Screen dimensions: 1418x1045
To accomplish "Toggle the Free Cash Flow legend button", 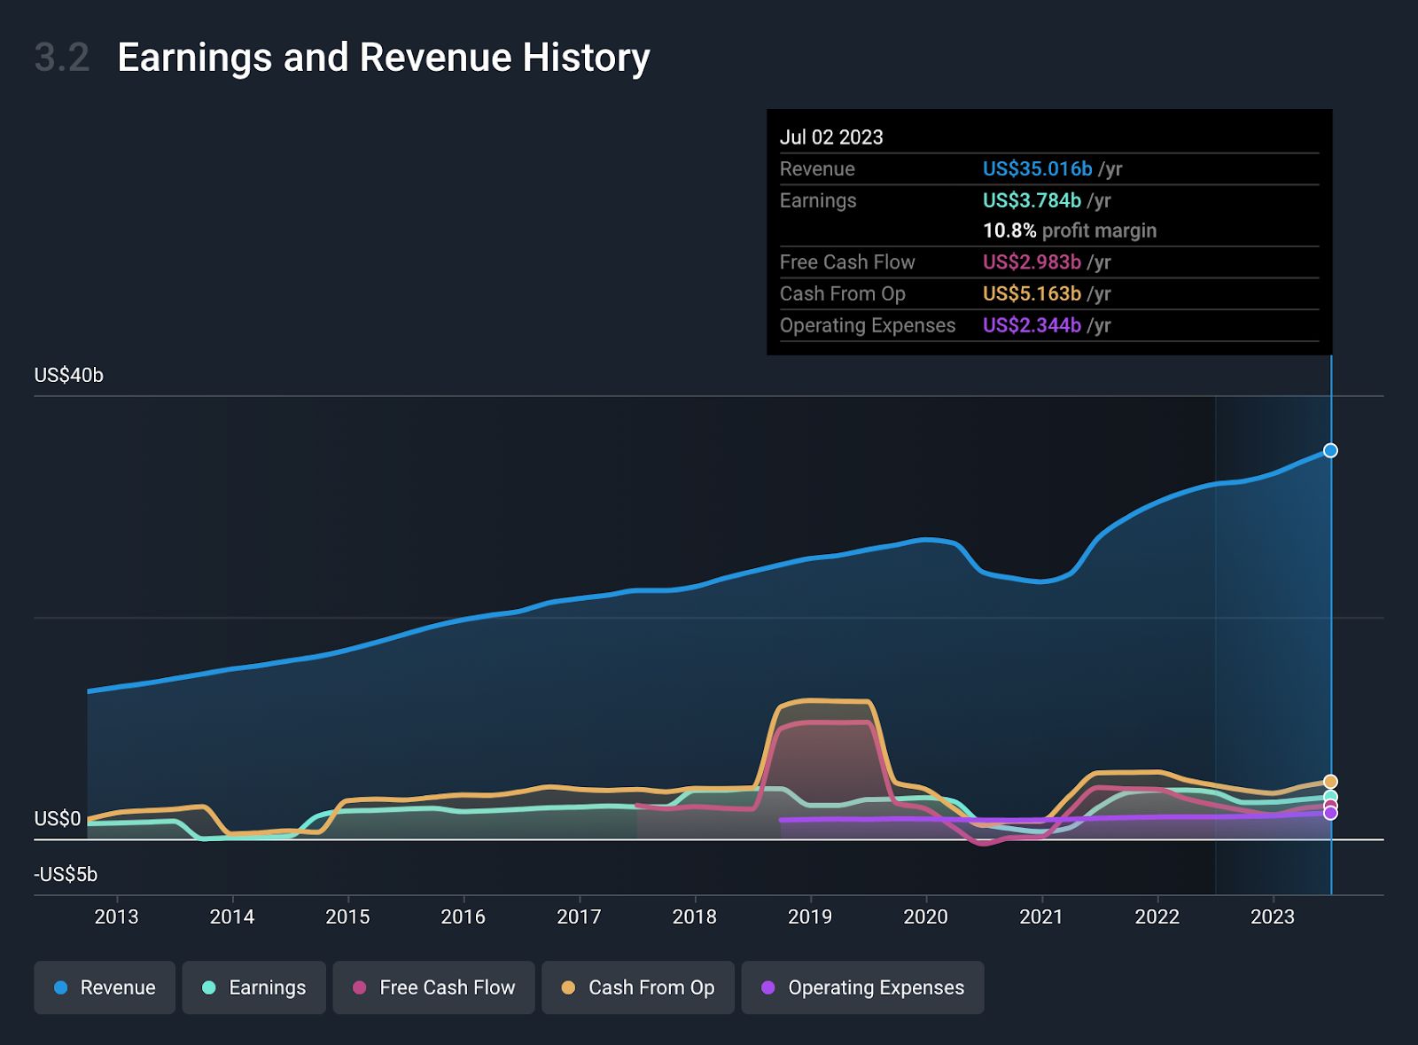I will [434, 987].
